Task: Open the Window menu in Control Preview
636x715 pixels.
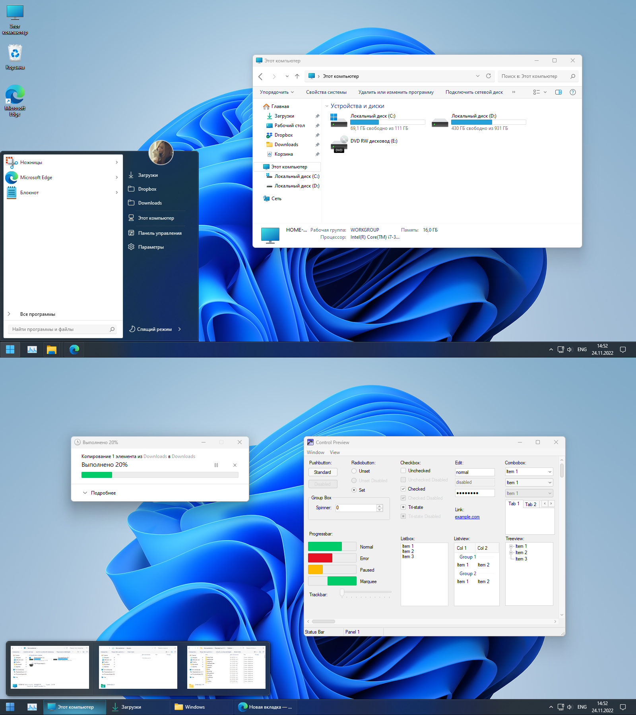Action: click(x=315, y=452)
